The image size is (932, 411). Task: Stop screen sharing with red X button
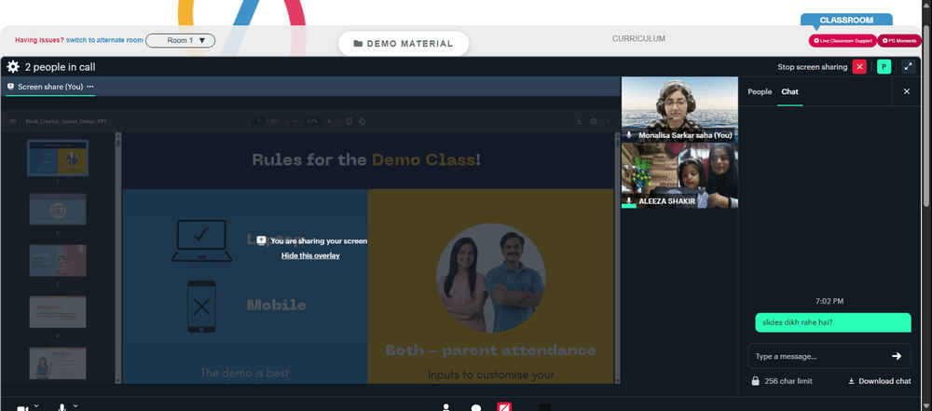[x=859, y=66]
